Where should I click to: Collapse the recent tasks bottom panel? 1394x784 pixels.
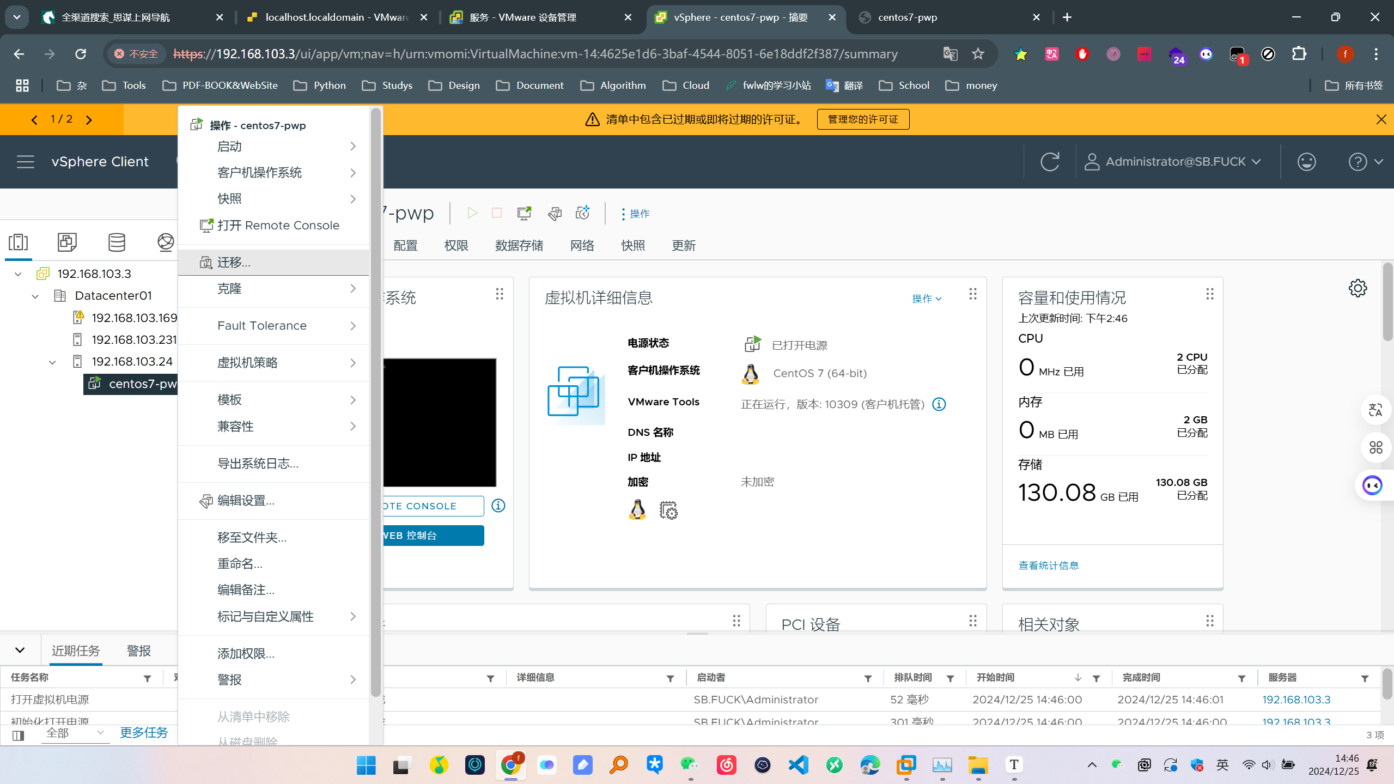pos(20,650)
